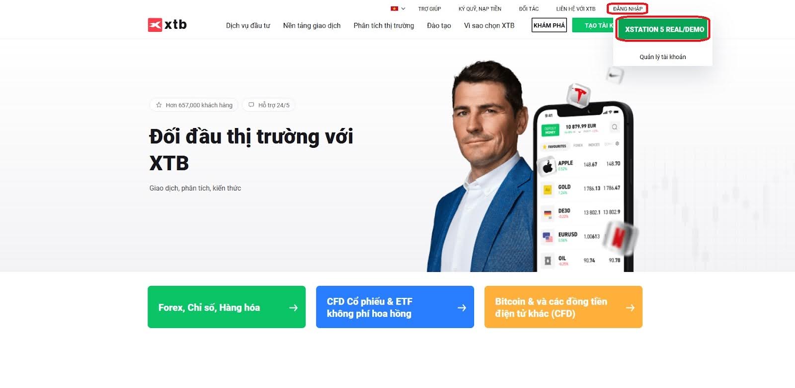
Task: Click the Apple logo in the phone list
Action: point(548,167)
